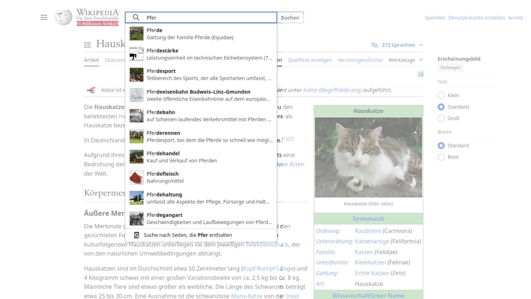Collapse Erscheinungsbild with Verbergen

click(x=450, y=67)
